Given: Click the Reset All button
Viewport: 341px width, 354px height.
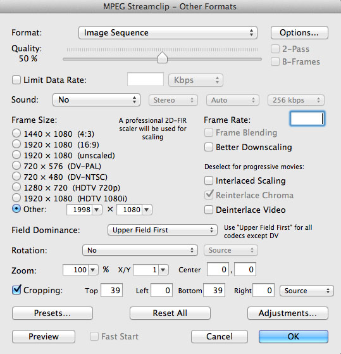Looking at the screenshot, I should click(170, 313).
